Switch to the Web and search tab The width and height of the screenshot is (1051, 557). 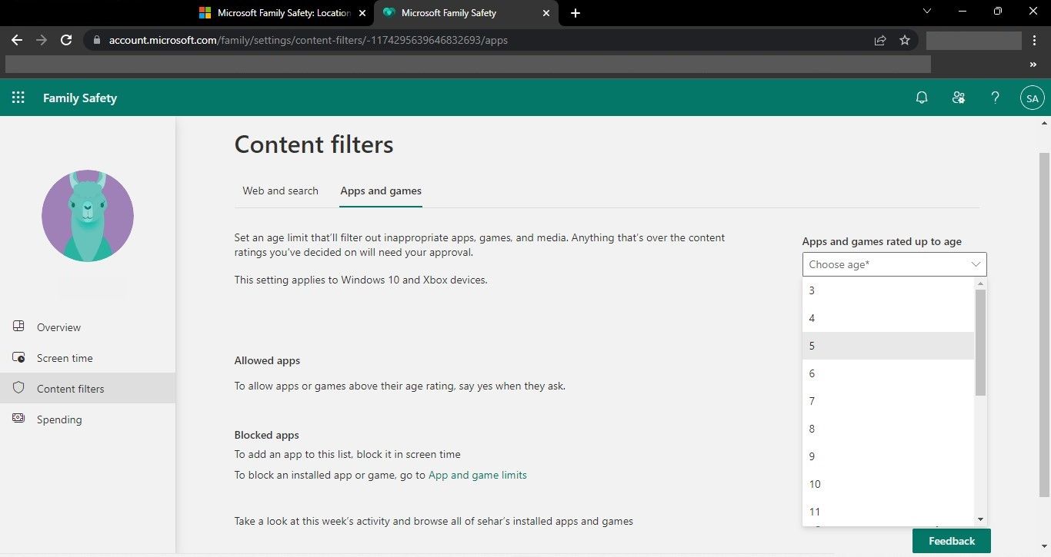click(x=280, y=191)
